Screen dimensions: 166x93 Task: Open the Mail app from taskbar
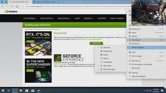pos(33,91)
